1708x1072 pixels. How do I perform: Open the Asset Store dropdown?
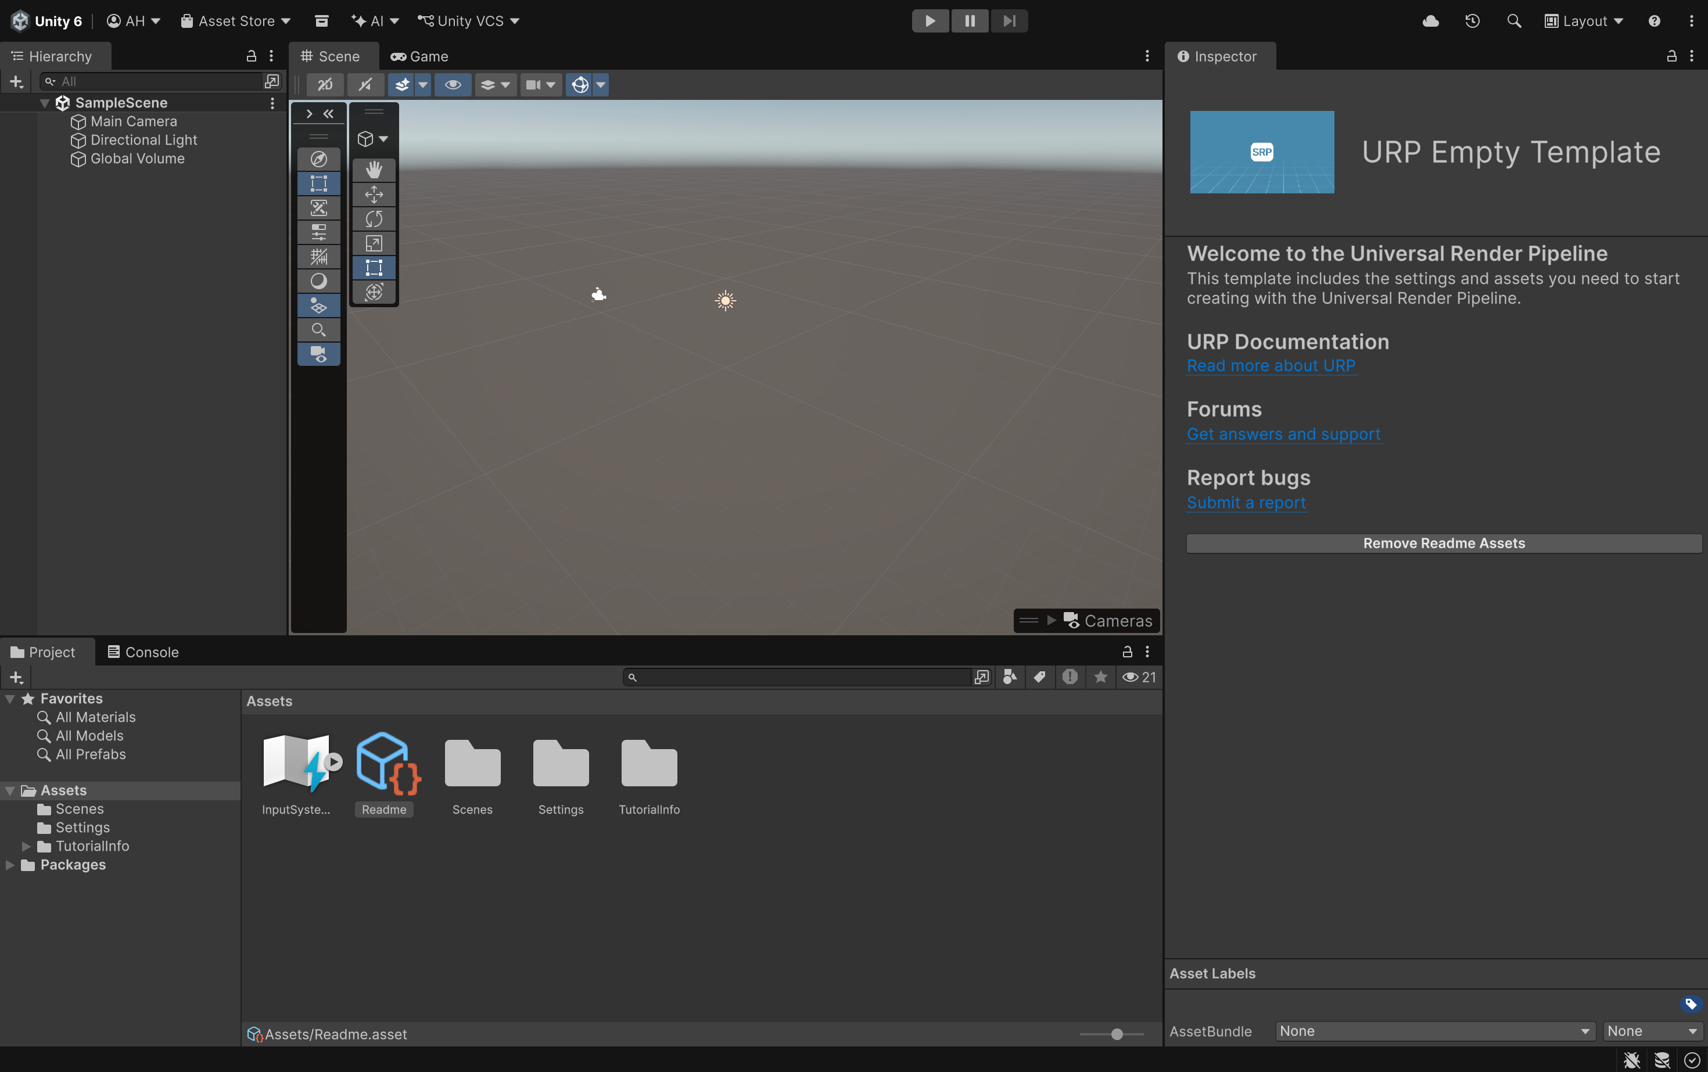pos(236,21)
